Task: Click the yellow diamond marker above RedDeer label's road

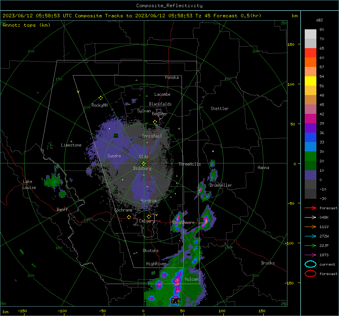Action: pos(155,122)
